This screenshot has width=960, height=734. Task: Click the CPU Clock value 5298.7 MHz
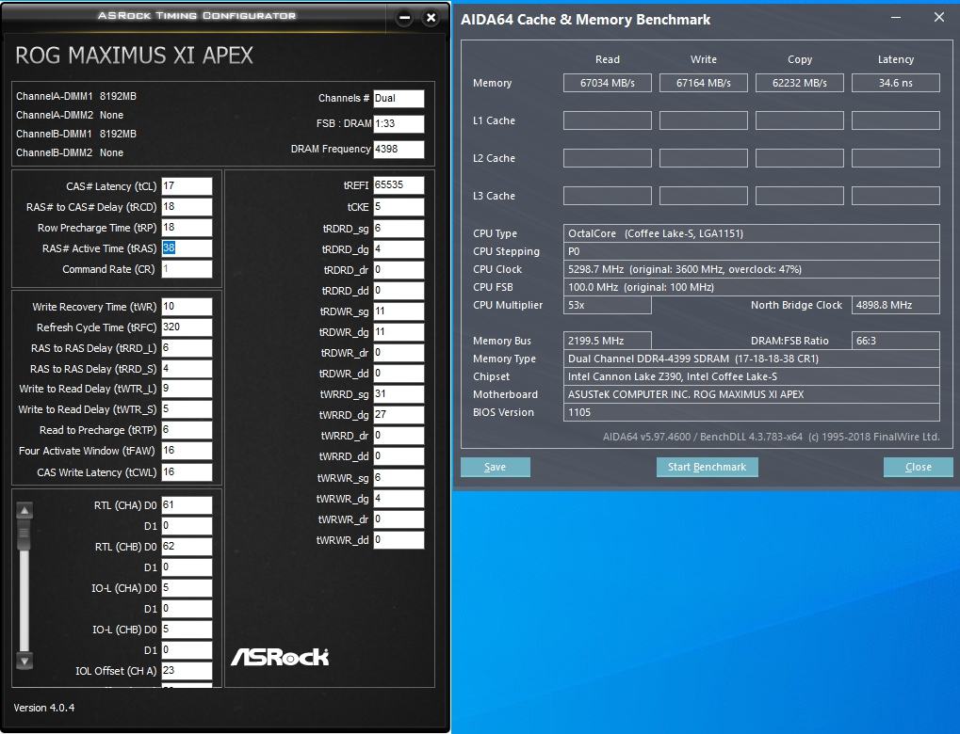pyautogui.click(x=751, y=269)
